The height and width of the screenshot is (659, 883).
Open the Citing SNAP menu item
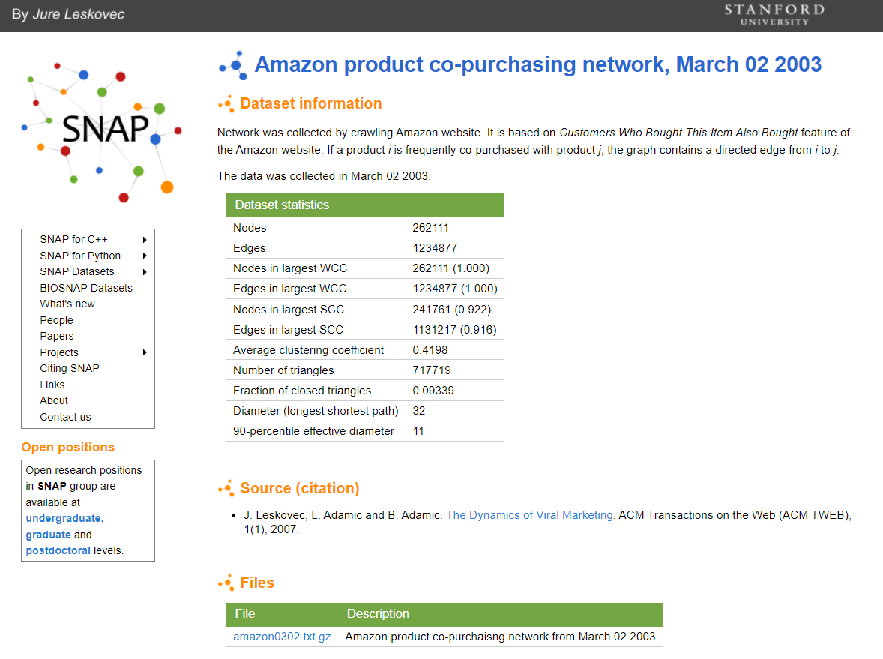point(70,368)
